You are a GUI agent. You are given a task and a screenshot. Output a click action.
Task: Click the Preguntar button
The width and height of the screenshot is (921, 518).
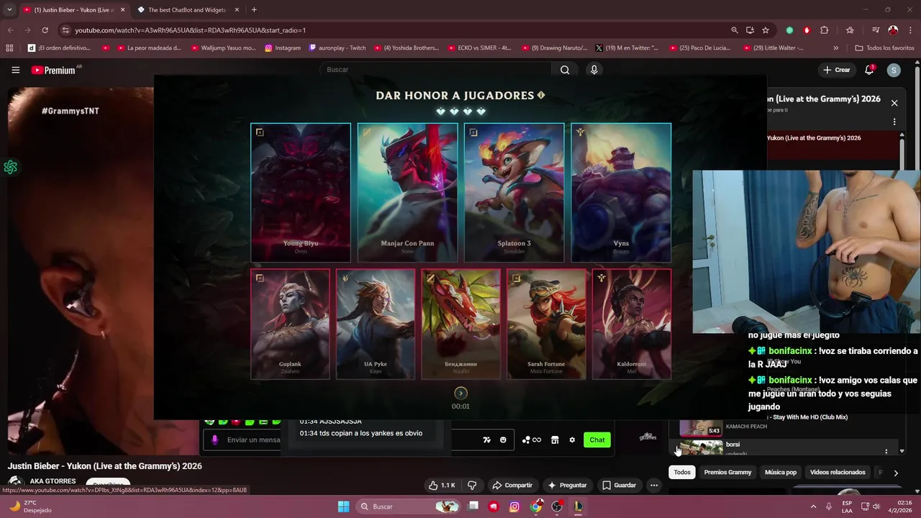pyautogui.click(x=567, y=485)
